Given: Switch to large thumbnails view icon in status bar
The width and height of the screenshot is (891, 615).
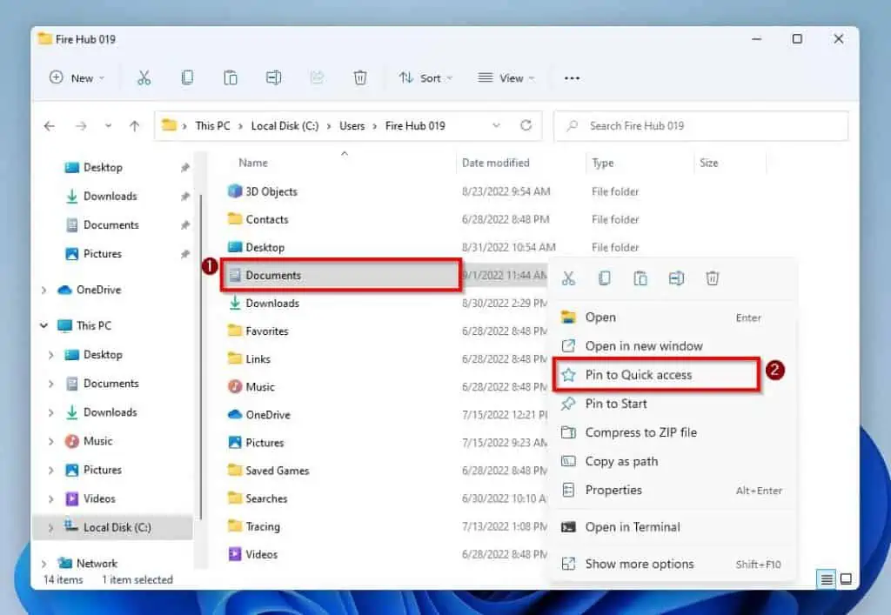Looking at the screenshot, I should coord(846,579).
